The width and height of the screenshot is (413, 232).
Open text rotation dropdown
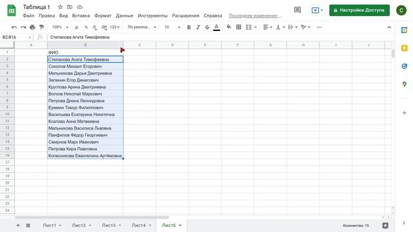pyautogui.click(x=305, y=27)
